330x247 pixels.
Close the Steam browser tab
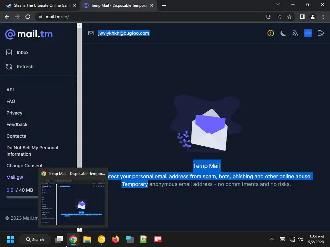(x=75, y=6)
